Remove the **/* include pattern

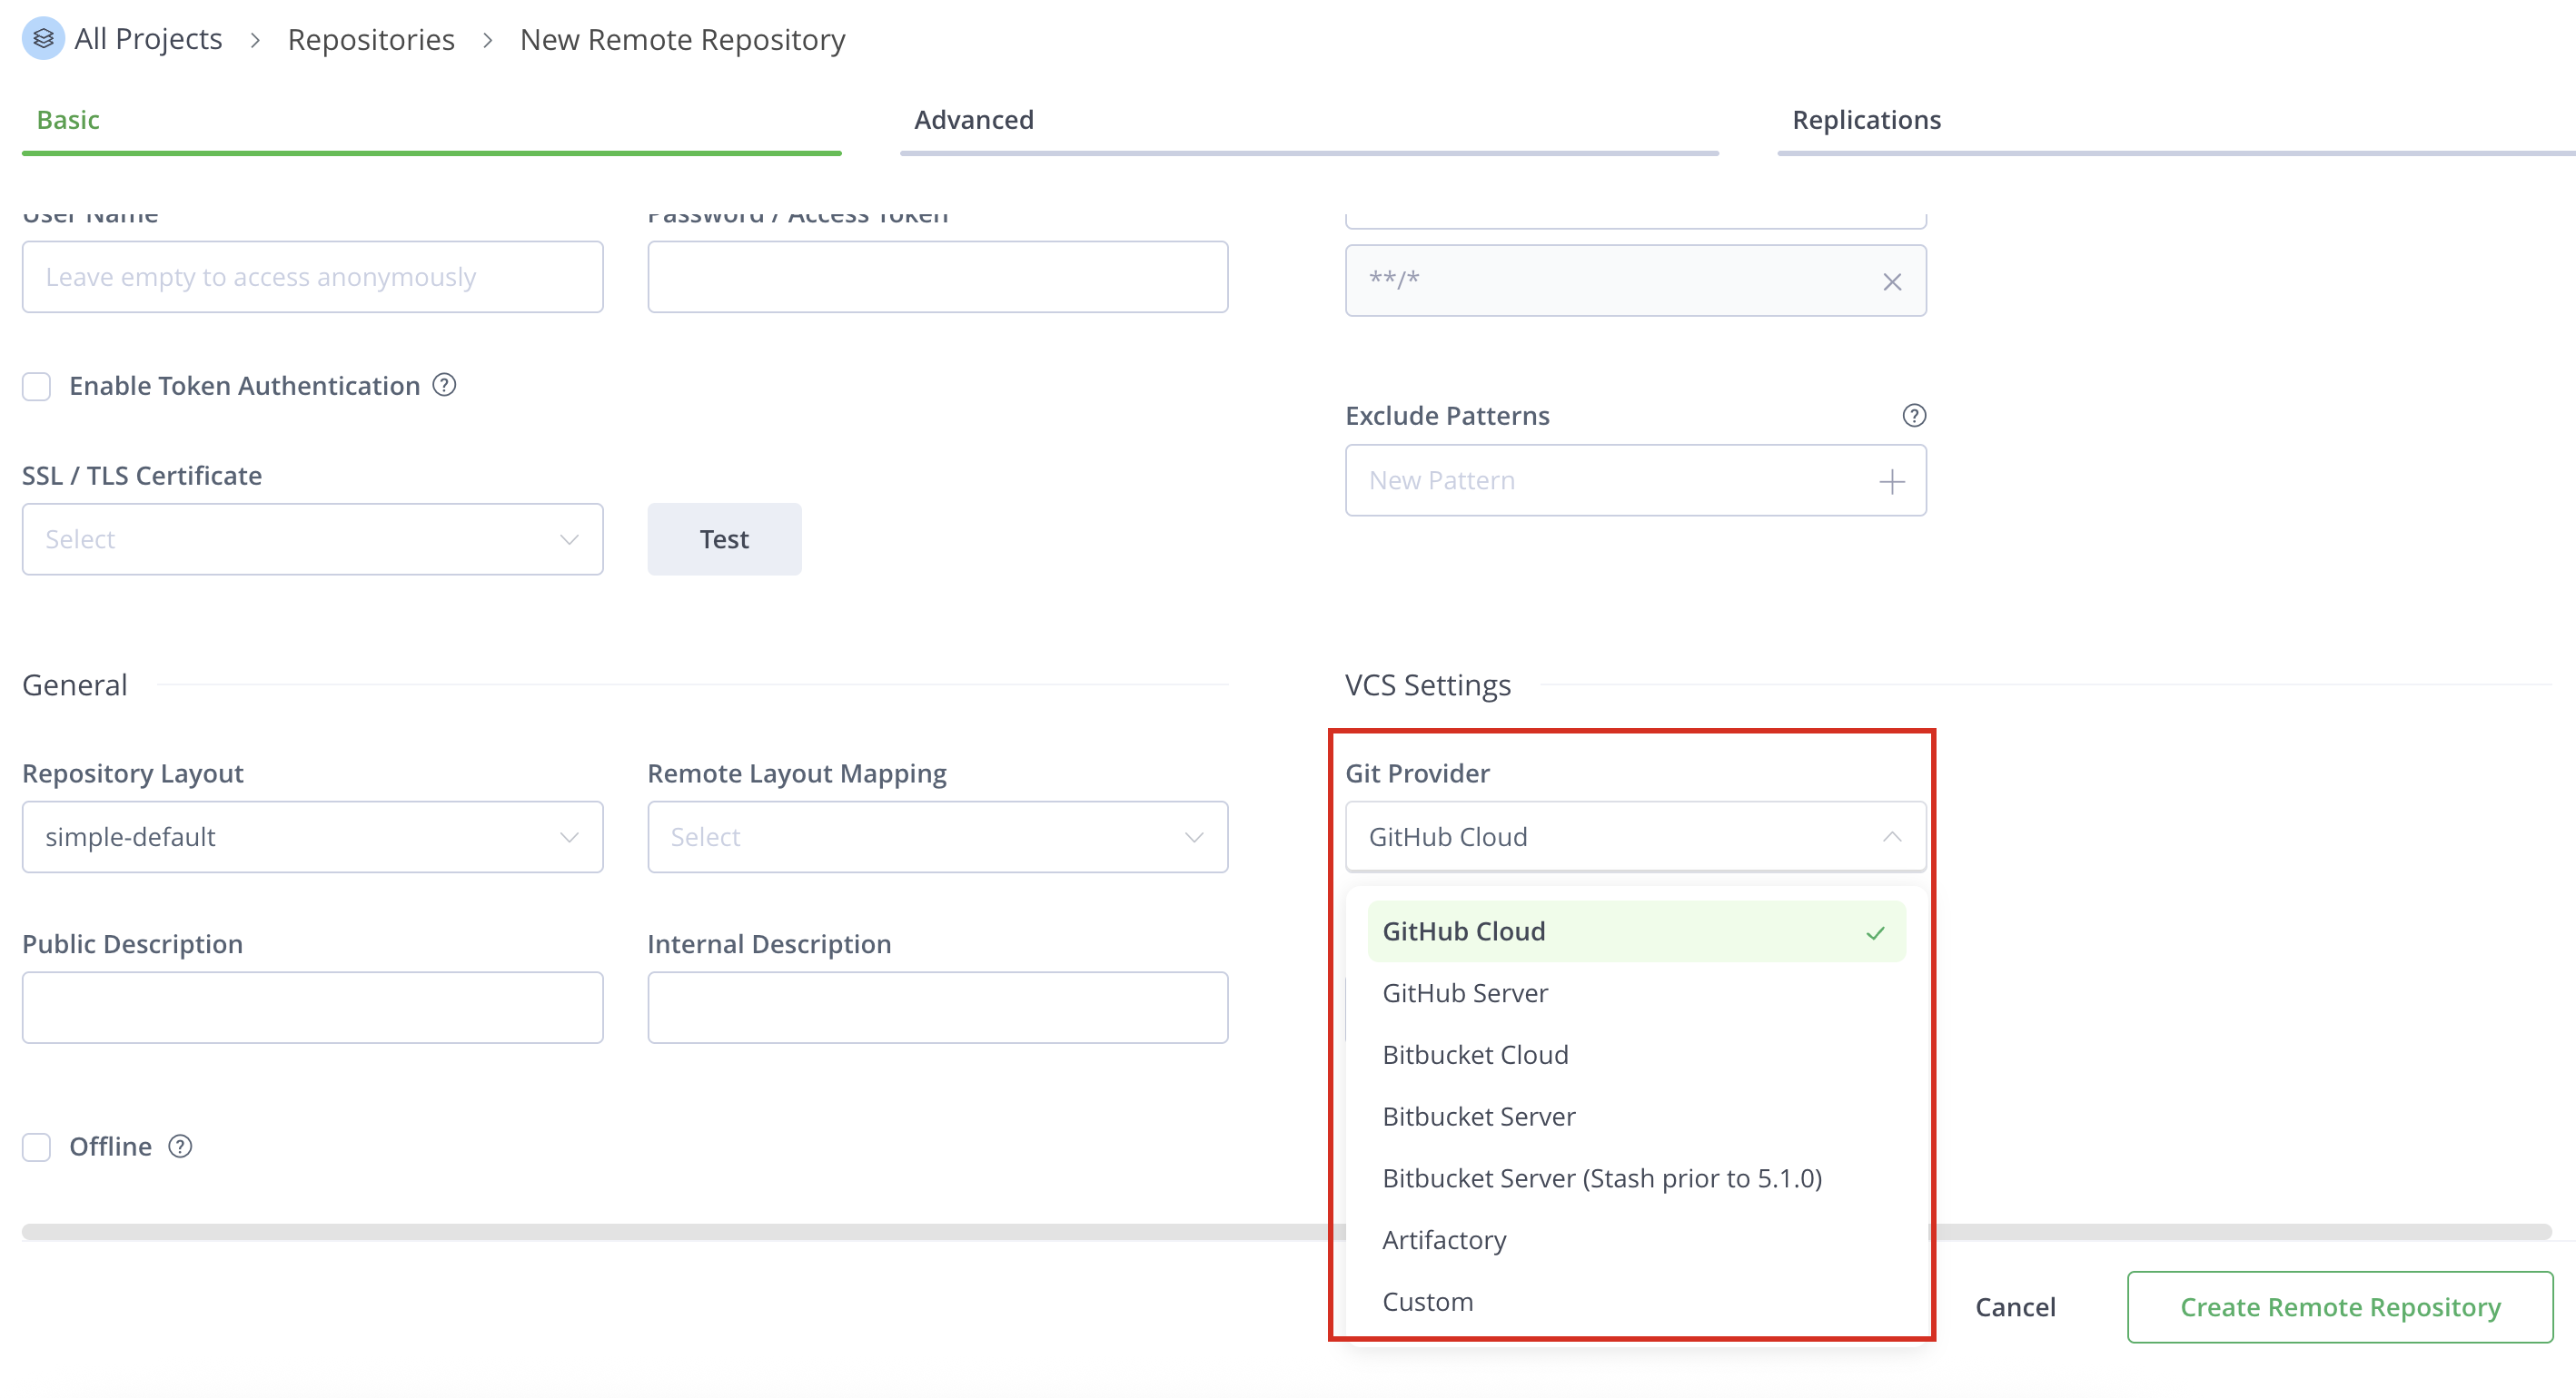click(x=1891, y=281)
